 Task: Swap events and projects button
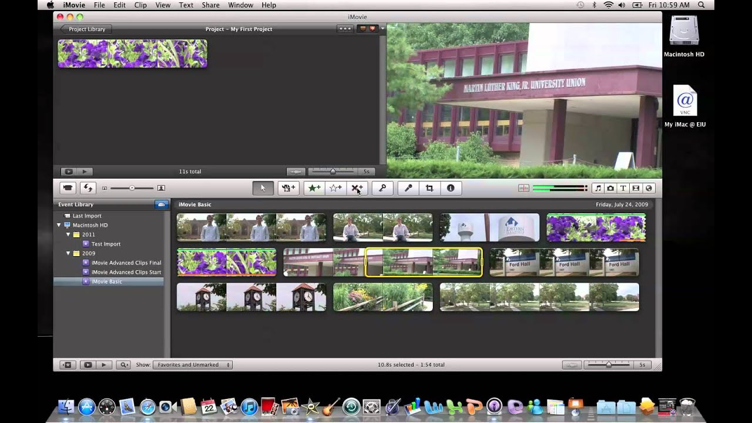(x=88, y=188)
